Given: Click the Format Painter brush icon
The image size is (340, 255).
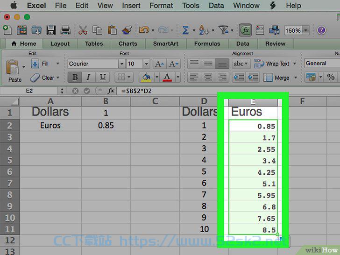Looking at the screenshot, I should click(x=127, y=30).
